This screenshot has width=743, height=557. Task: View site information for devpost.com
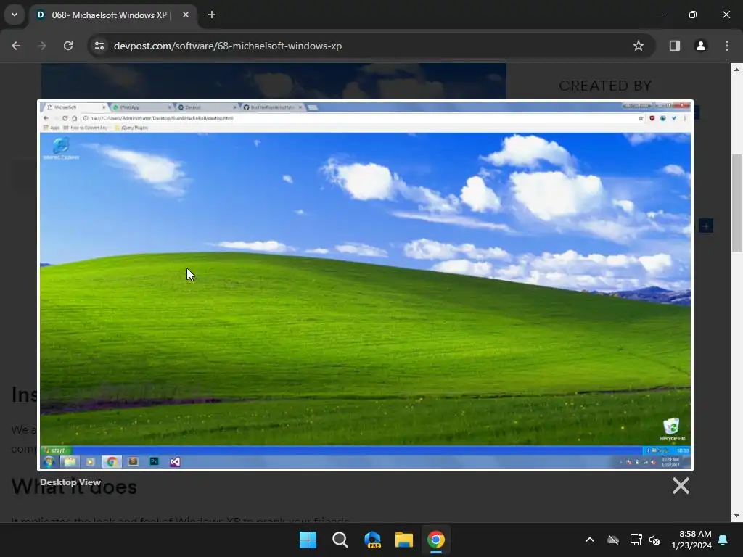click(x=99, y=46)
